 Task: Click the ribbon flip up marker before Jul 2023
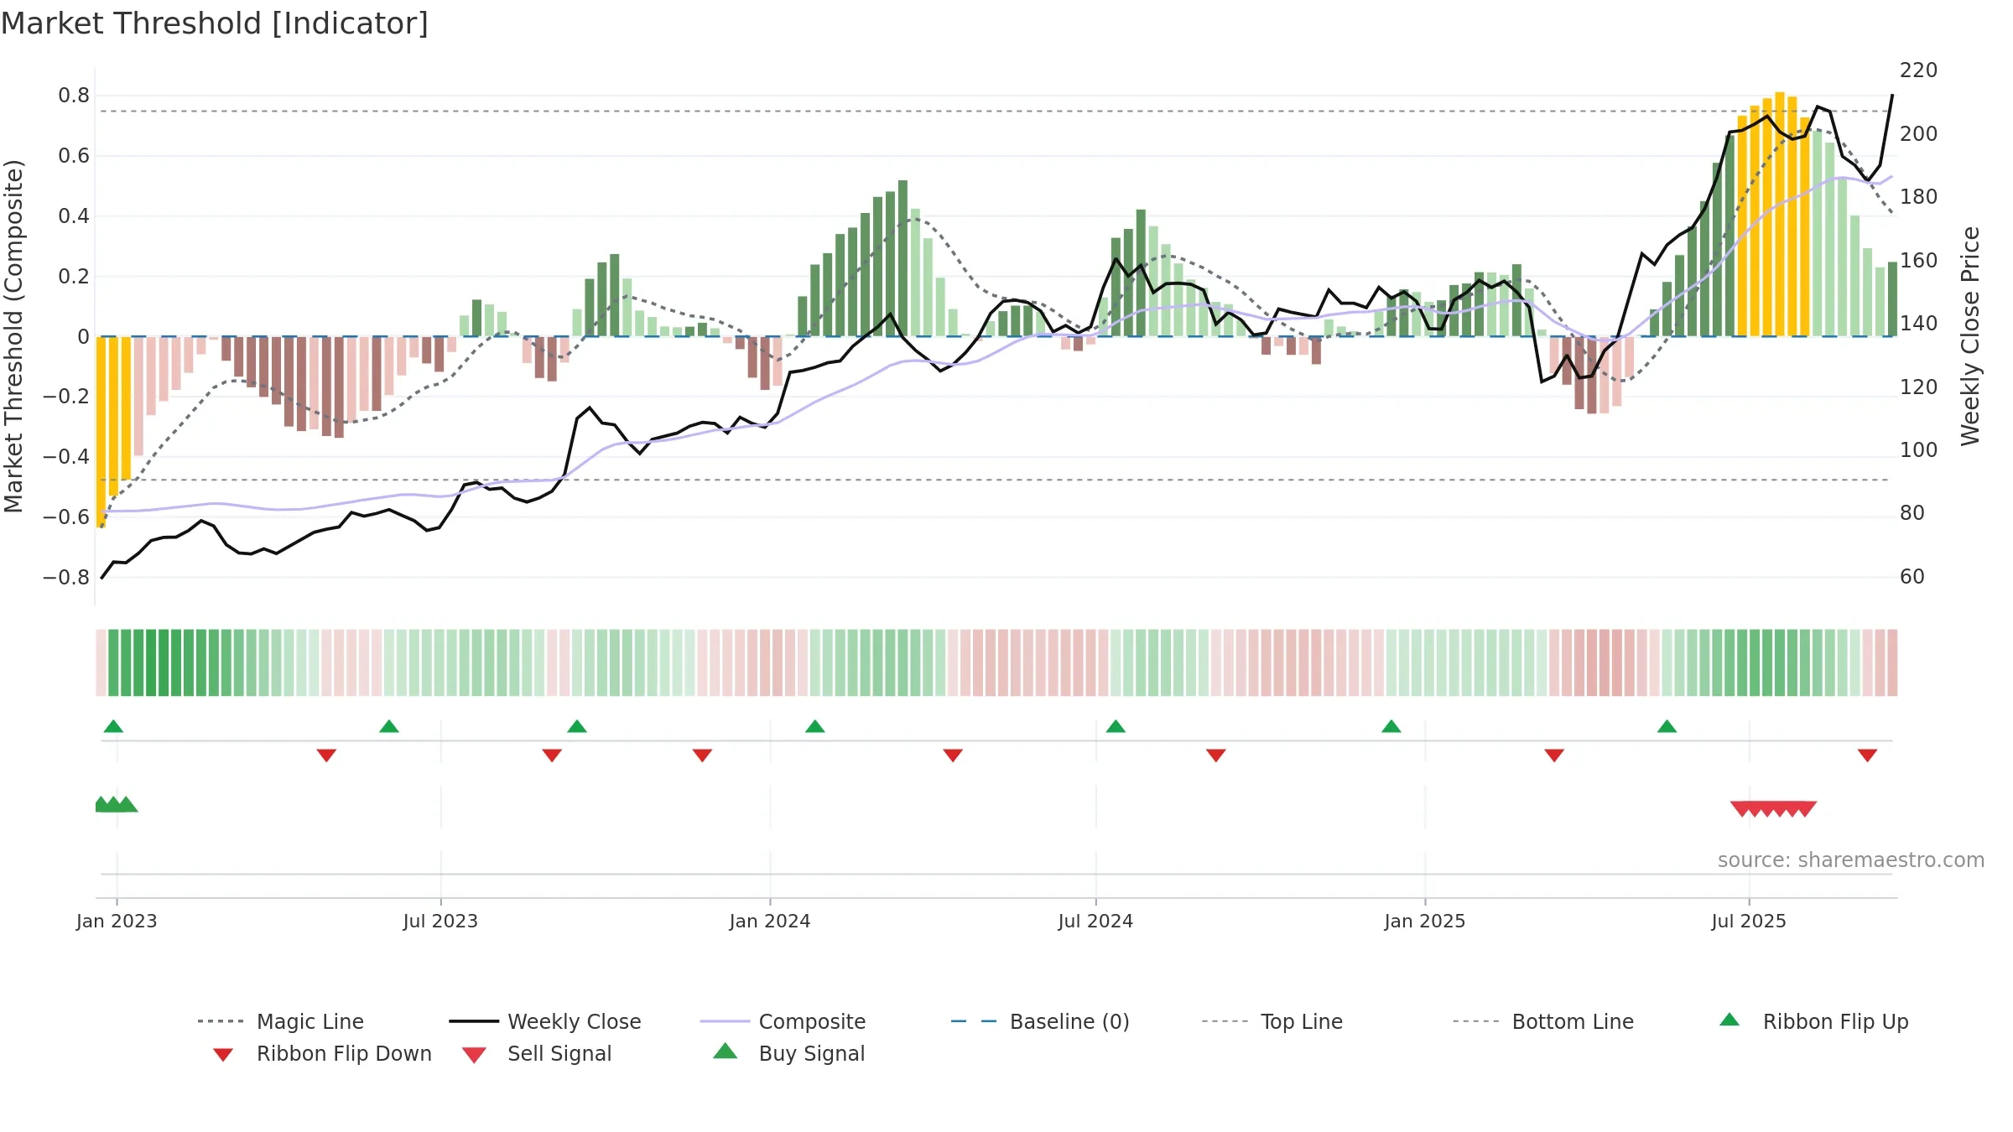coord(389,726)
